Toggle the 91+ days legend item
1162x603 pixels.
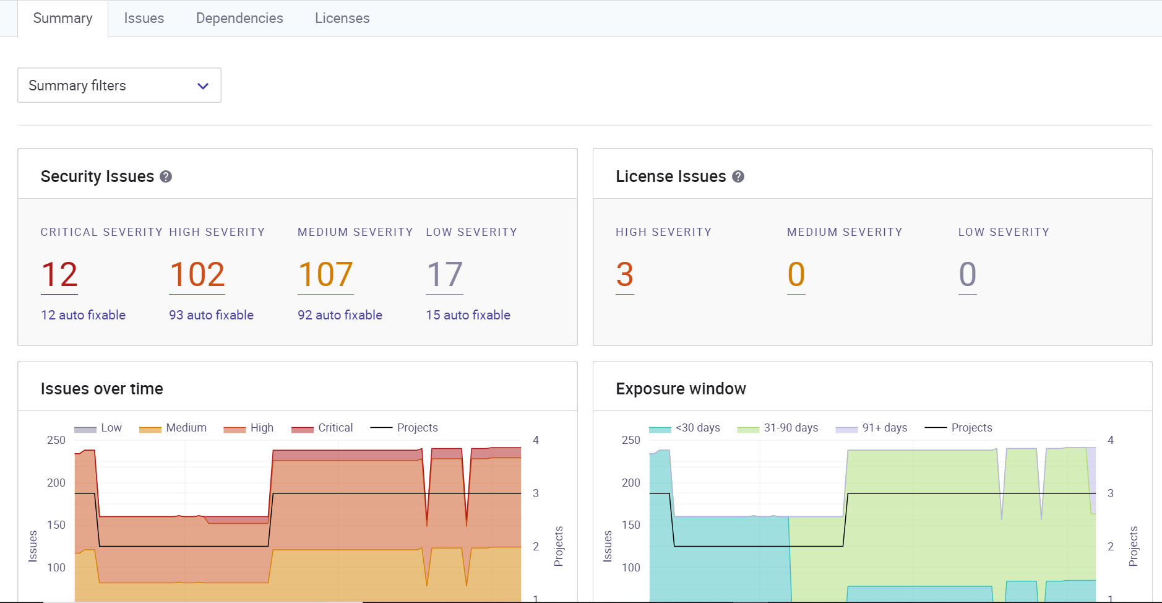click(x=871, y=428)
